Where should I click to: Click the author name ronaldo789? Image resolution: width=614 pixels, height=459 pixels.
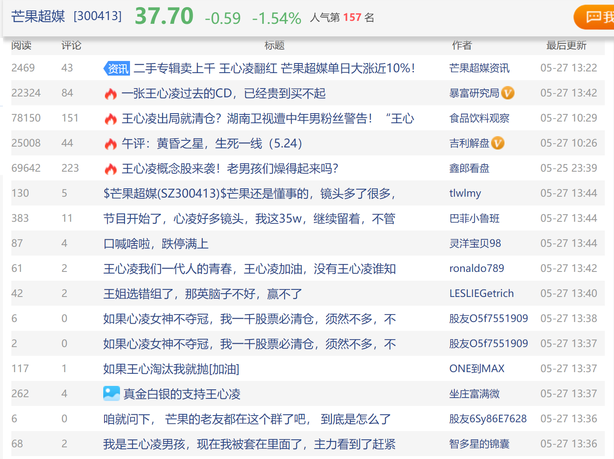pos(477,268)
